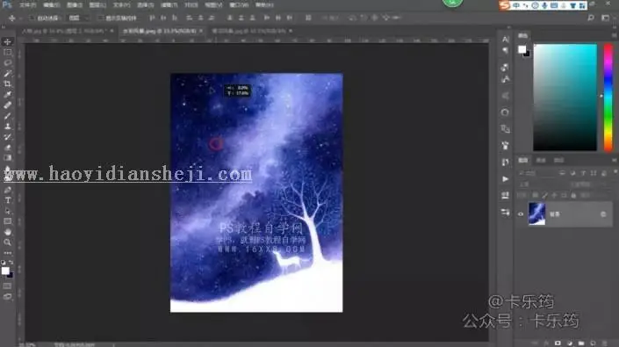
Task: Click the add layer mask icon
Action: click(x=558, y=343)
